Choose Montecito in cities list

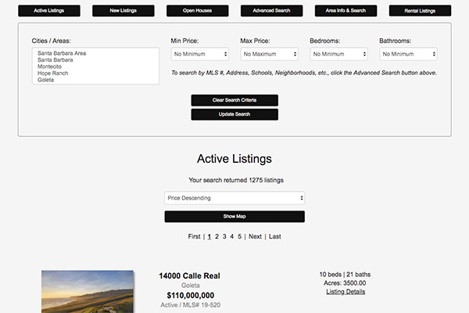tap(50, 67)
